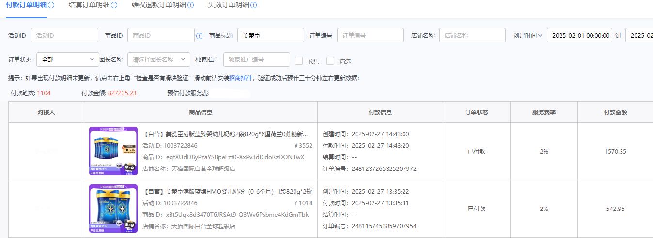Check the 预售 checkbox
The image size is (653, 238).
click(x=299, y=61)
